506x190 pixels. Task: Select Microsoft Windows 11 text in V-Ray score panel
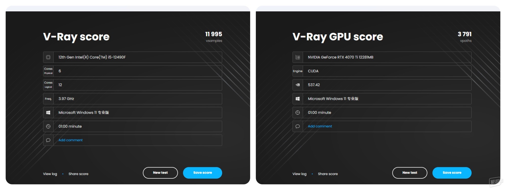tap(84, 112)
